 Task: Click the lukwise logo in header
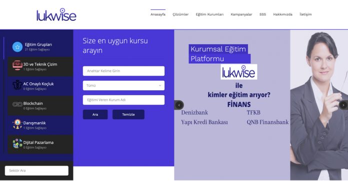(56, 15)
